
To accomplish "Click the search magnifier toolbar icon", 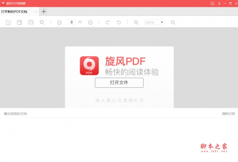I will coord(42,23).
